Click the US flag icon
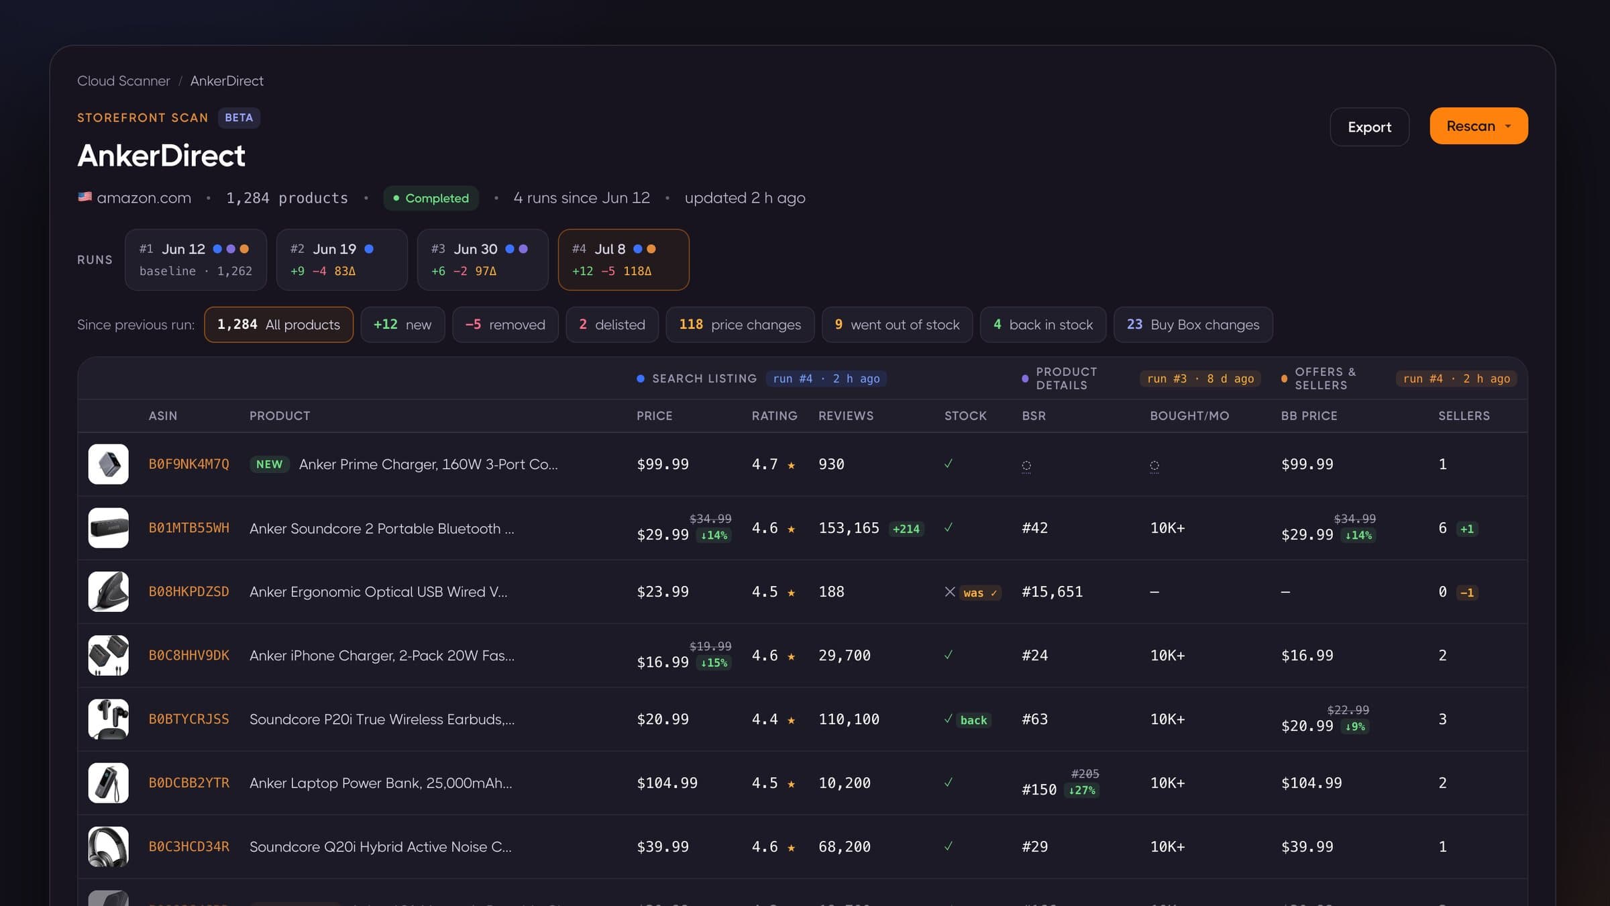The width and height of the screenshot is (1610, 906). point(85,197)
